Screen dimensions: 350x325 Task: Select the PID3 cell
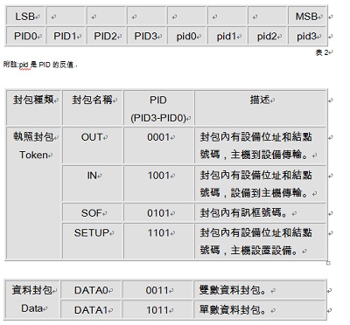click(146, 36)
